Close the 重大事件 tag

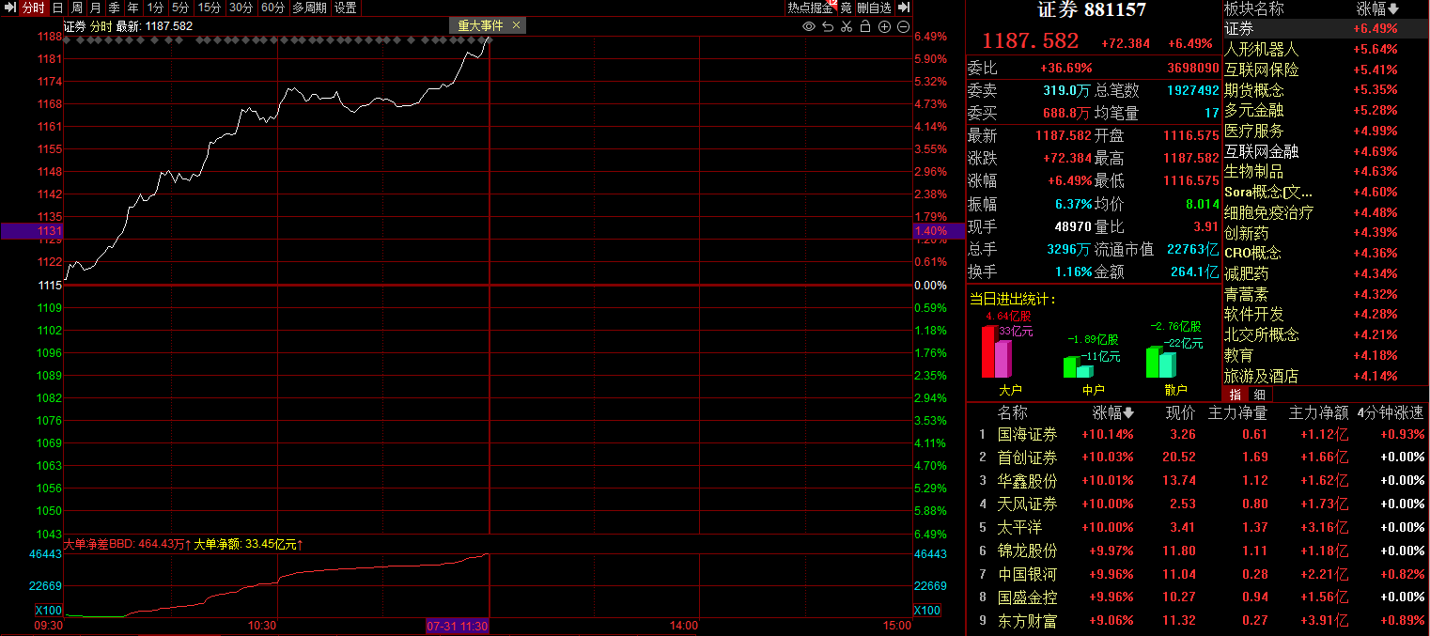pyautogui.click(x=517, y=25)
